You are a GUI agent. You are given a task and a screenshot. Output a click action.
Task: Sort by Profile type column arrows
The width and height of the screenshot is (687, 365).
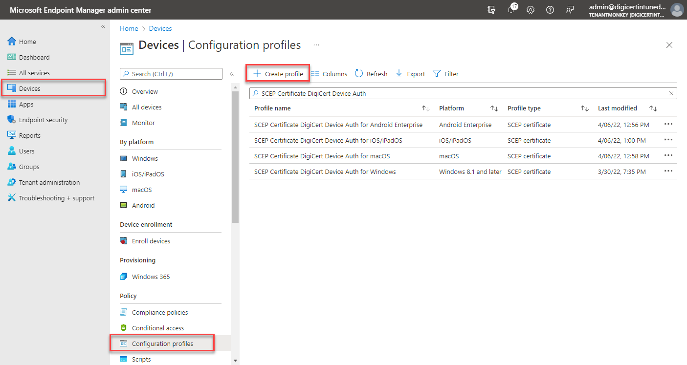point(584,108)
